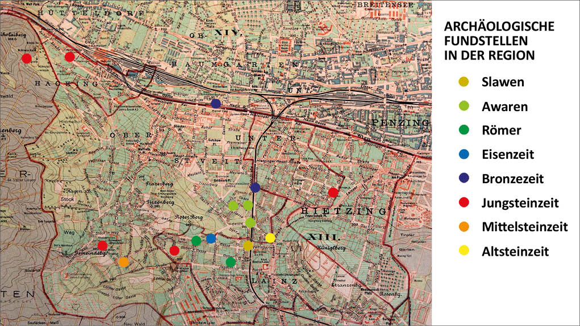Click the lowest light-green Awaren marker
580x326 pixels.
point(251,223)
